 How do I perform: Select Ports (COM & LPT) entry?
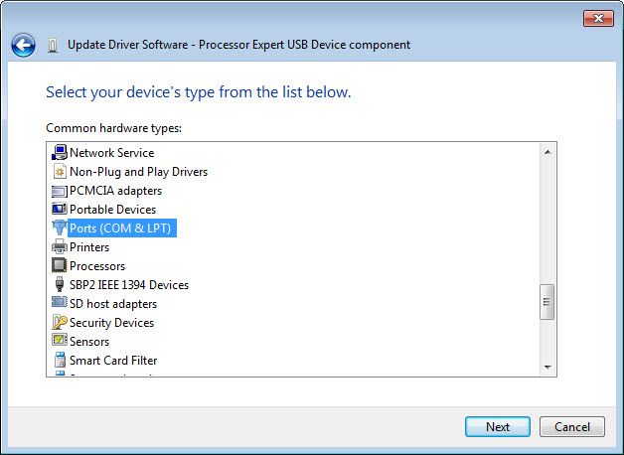click(x=122, y=227)
